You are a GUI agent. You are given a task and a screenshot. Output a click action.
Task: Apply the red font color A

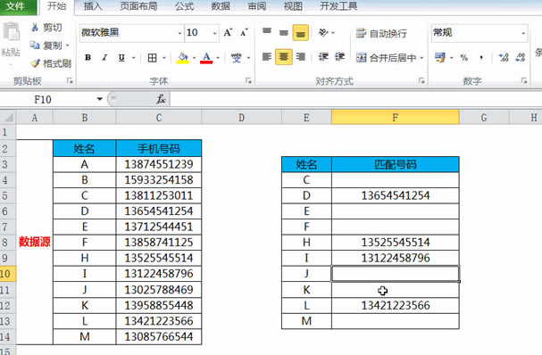pyautogui.click(x=206, y=58)
